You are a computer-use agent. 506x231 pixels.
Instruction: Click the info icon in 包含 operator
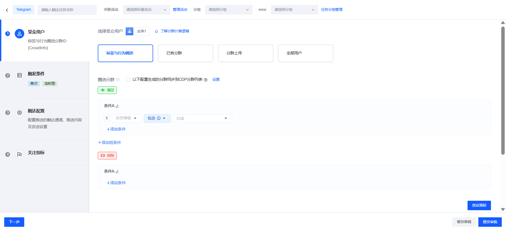coord(159,118)
